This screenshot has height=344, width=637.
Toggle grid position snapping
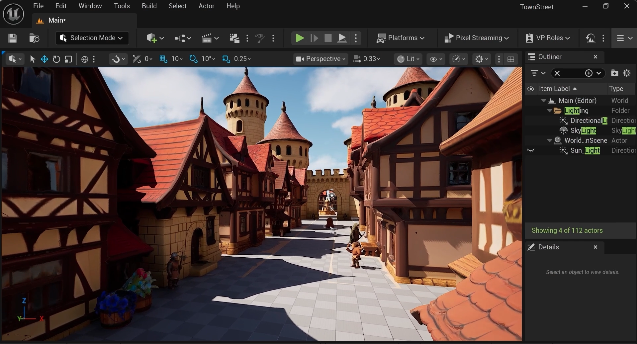[163, 59]
